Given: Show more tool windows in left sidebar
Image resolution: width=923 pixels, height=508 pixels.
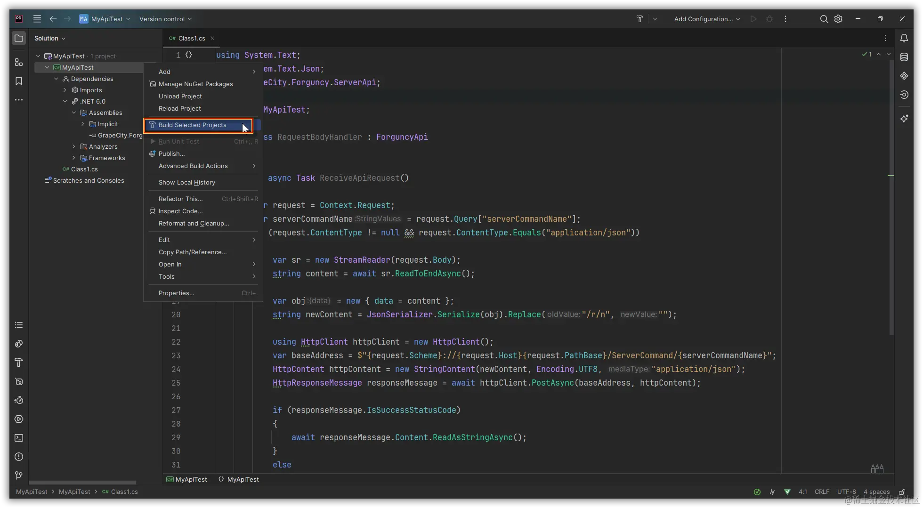Looking at the screenshot, I should pos(19,100).
